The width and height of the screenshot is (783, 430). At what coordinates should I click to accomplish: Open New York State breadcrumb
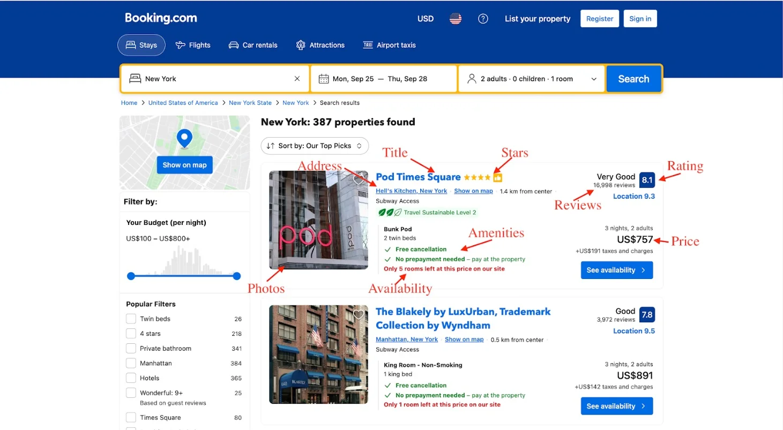pos(250,103)
